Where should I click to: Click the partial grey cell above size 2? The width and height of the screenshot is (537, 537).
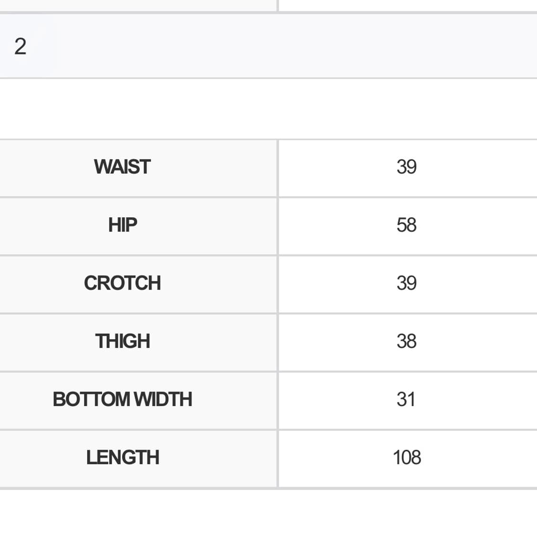tap(137, 5)
